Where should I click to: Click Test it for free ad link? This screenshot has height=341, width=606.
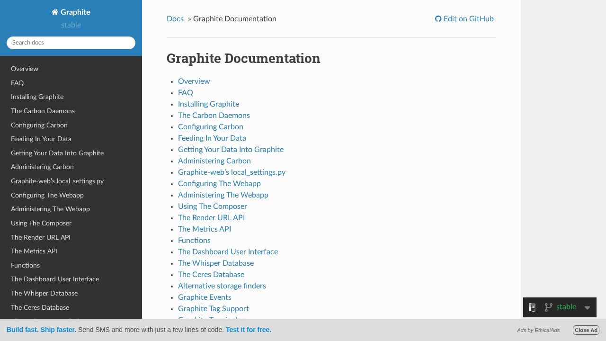coord(249,330)
